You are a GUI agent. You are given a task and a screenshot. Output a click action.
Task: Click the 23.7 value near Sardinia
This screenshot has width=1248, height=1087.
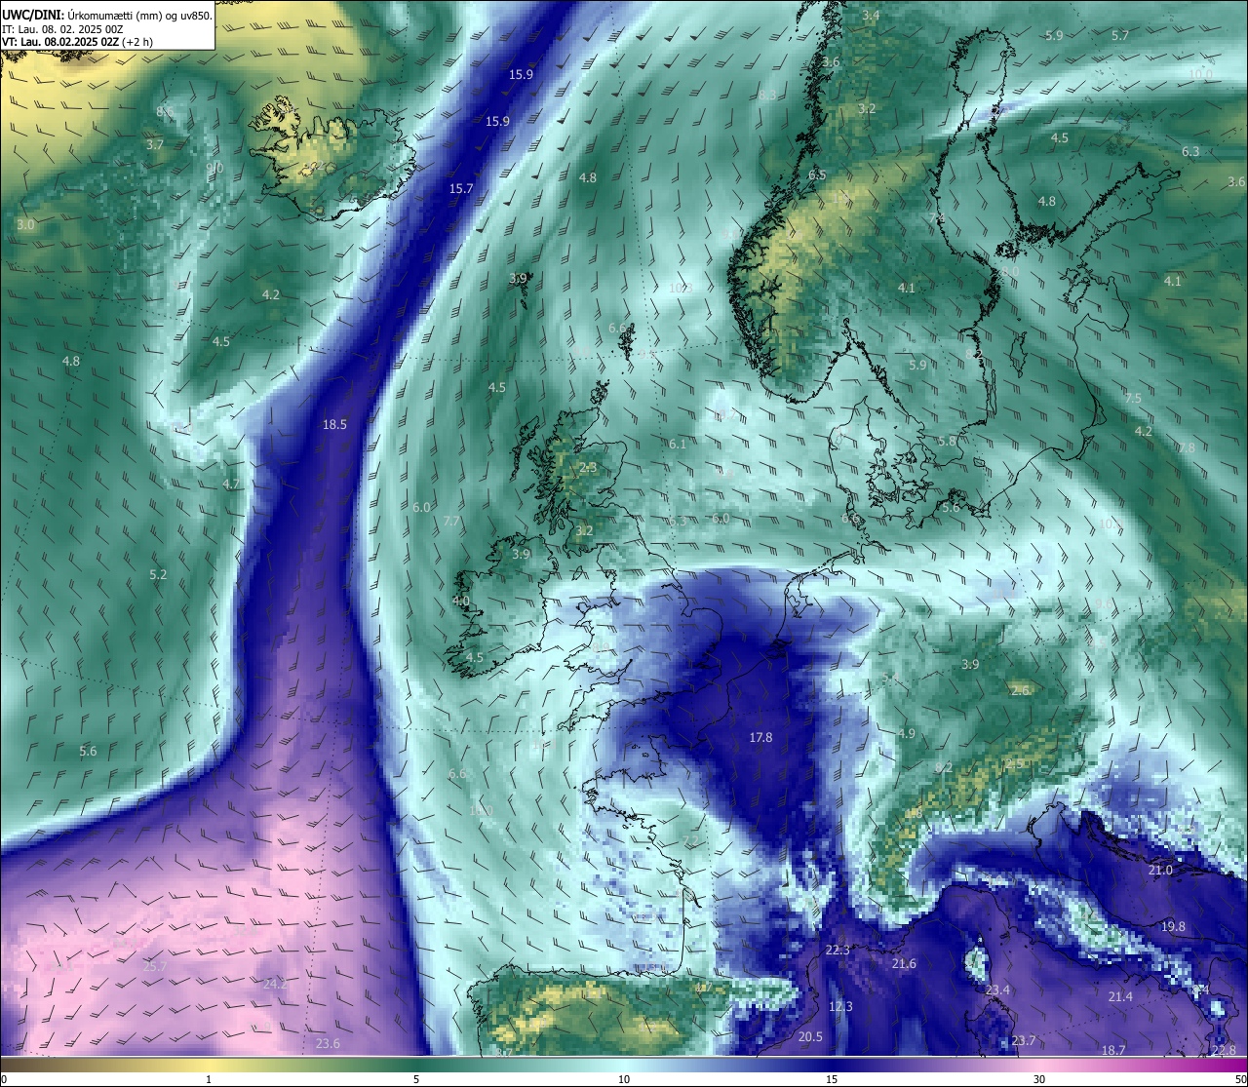click(x=1023, y=1040)
